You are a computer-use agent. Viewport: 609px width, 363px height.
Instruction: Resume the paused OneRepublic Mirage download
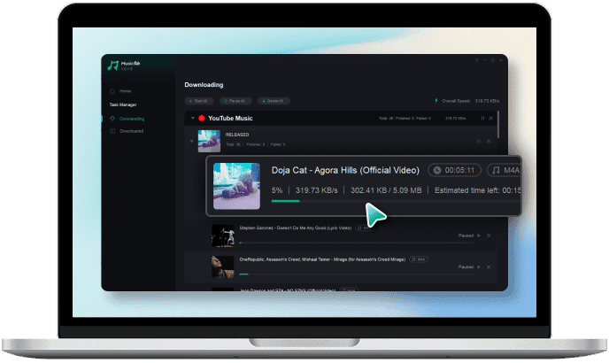pyautogui.click(x=479, y=267)
